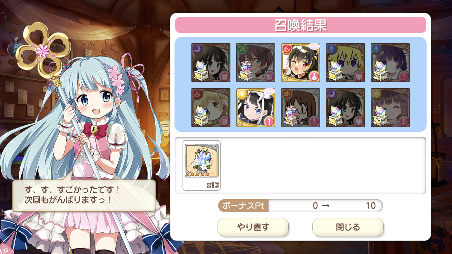Tap the 召喚結果 title header
Screen dimensions: 452x254
[300, 25]
